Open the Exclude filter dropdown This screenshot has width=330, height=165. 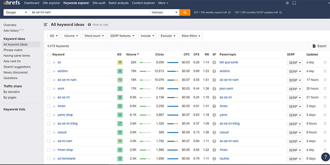click(x=168, y=36)
